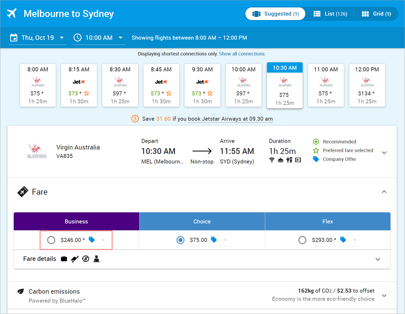Open the Choice $75.00 fare options dropdown arrow

(x=225, y=240)
